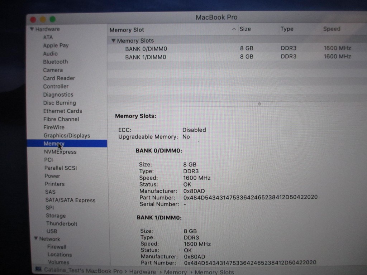The width and height of the screenshot is (367, 275).
Task: Select Locations under Network
Action: 60,255
